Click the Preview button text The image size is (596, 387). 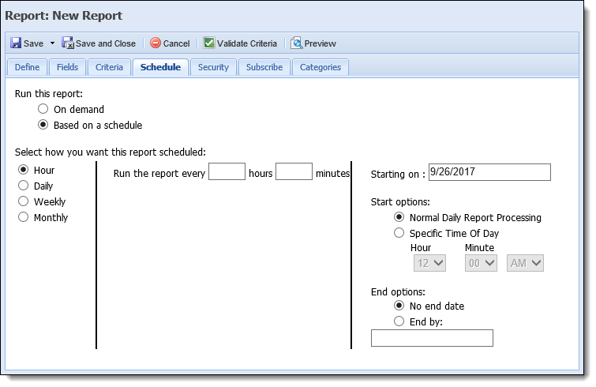[x=320, y=43]
